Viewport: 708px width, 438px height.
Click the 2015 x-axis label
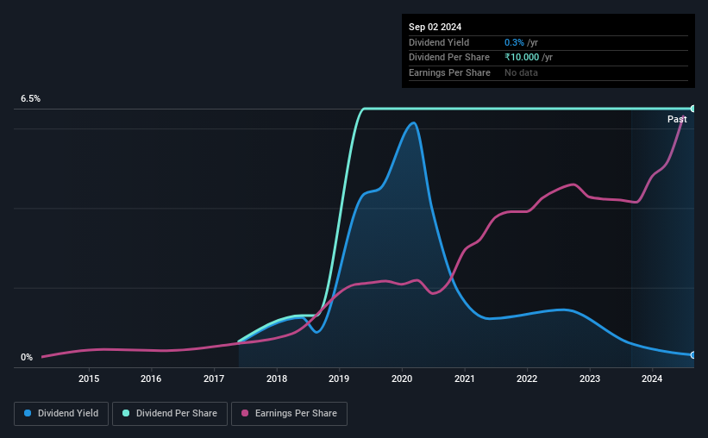(x=89, y=379)
